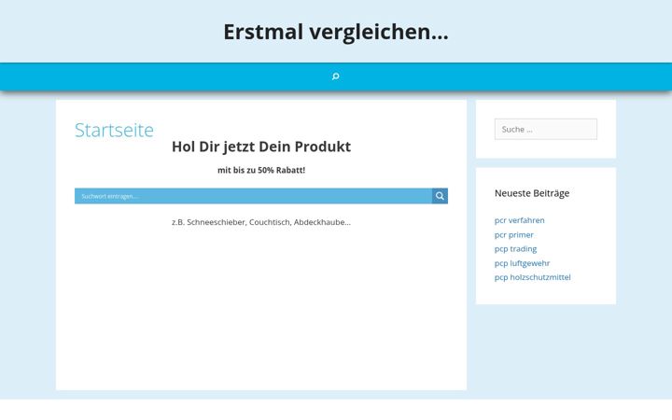This screenshot has width=672, height=420.
Task: Focus the 'Suchwort eintragen...' product search field
Action: 253,196
